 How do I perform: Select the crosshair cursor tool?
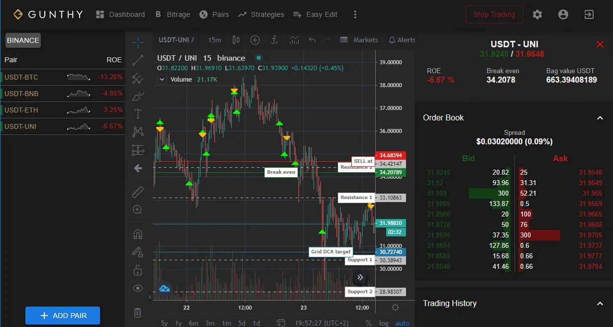point(138,42)
